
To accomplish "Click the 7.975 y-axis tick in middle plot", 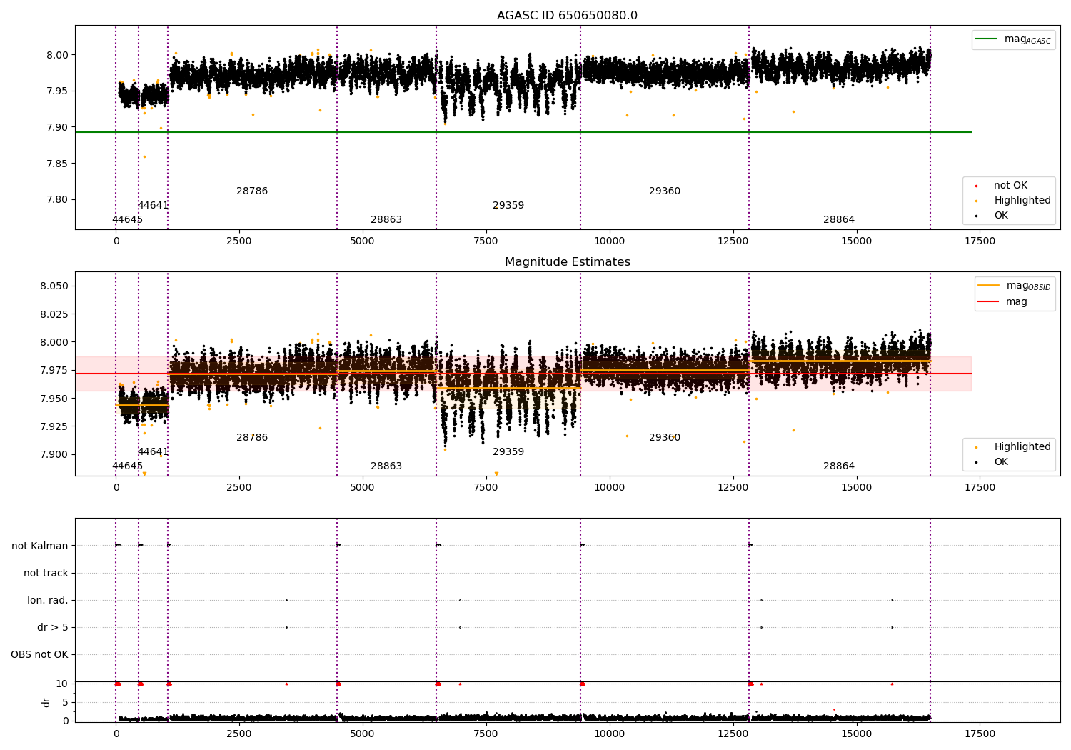I will click(x=56, y=370).
